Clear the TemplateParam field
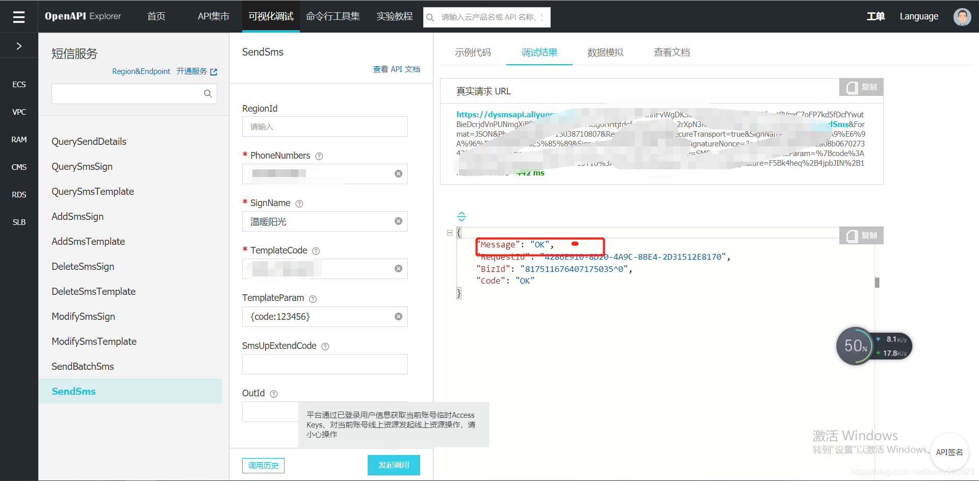979x481 pixels. pyautogui.click(x=398, y=317)
